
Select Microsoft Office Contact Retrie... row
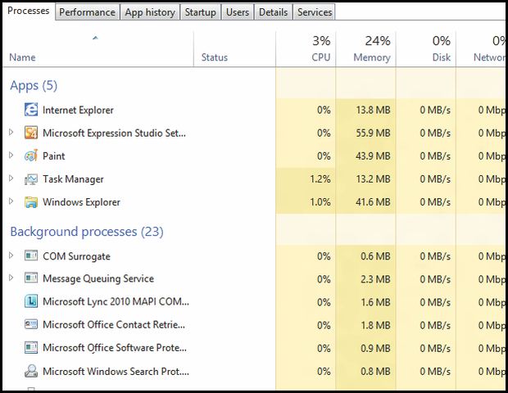pos(254,325)
